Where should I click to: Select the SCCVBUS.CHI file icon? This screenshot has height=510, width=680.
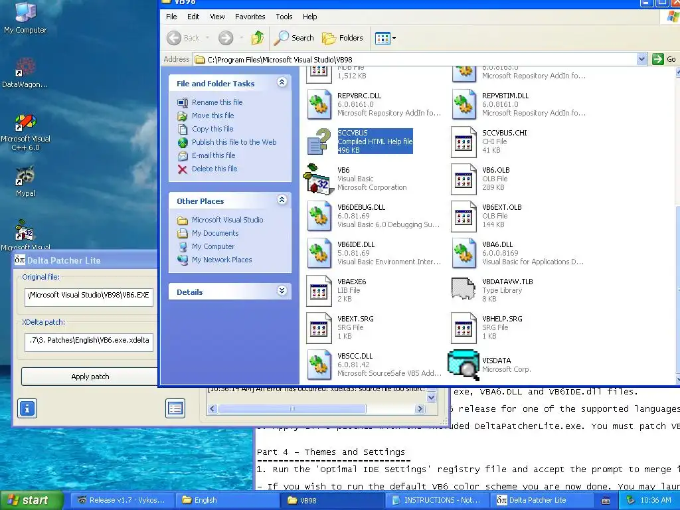[x=464, y=142]
